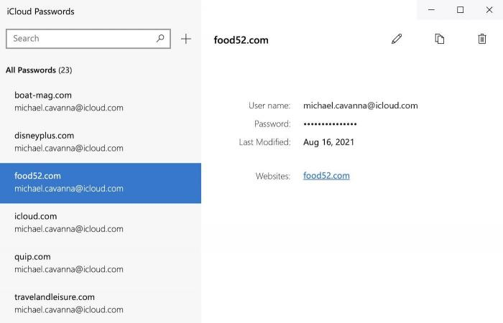Minimize the iCloud Passwords window
Viewport: 503px width, 323px height.
click(x=431, y=9)
